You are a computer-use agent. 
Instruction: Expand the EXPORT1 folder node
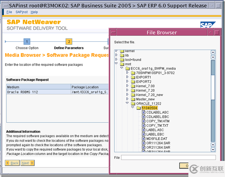pos(127,77)
